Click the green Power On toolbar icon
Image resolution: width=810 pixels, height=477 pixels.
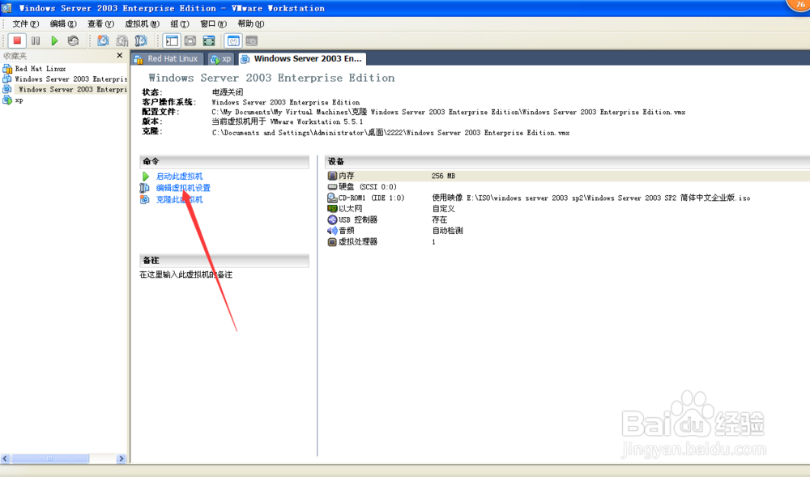(54, 40)
